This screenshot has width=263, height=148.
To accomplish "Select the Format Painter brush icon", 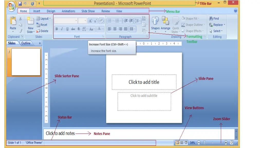I will tap(21, 31).
